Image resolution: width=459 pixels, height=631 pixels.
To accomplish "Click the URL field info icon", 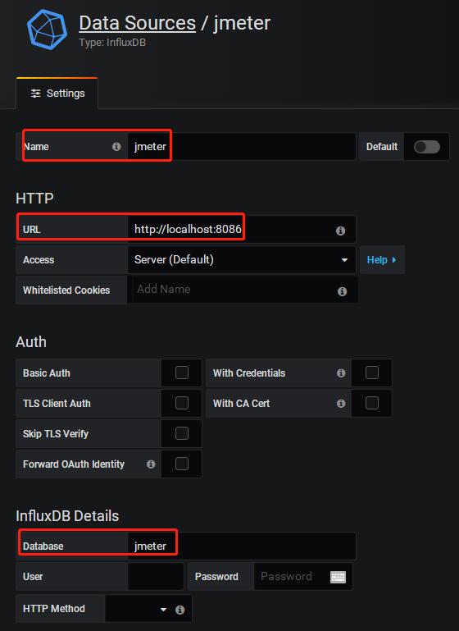I will 340,231.
